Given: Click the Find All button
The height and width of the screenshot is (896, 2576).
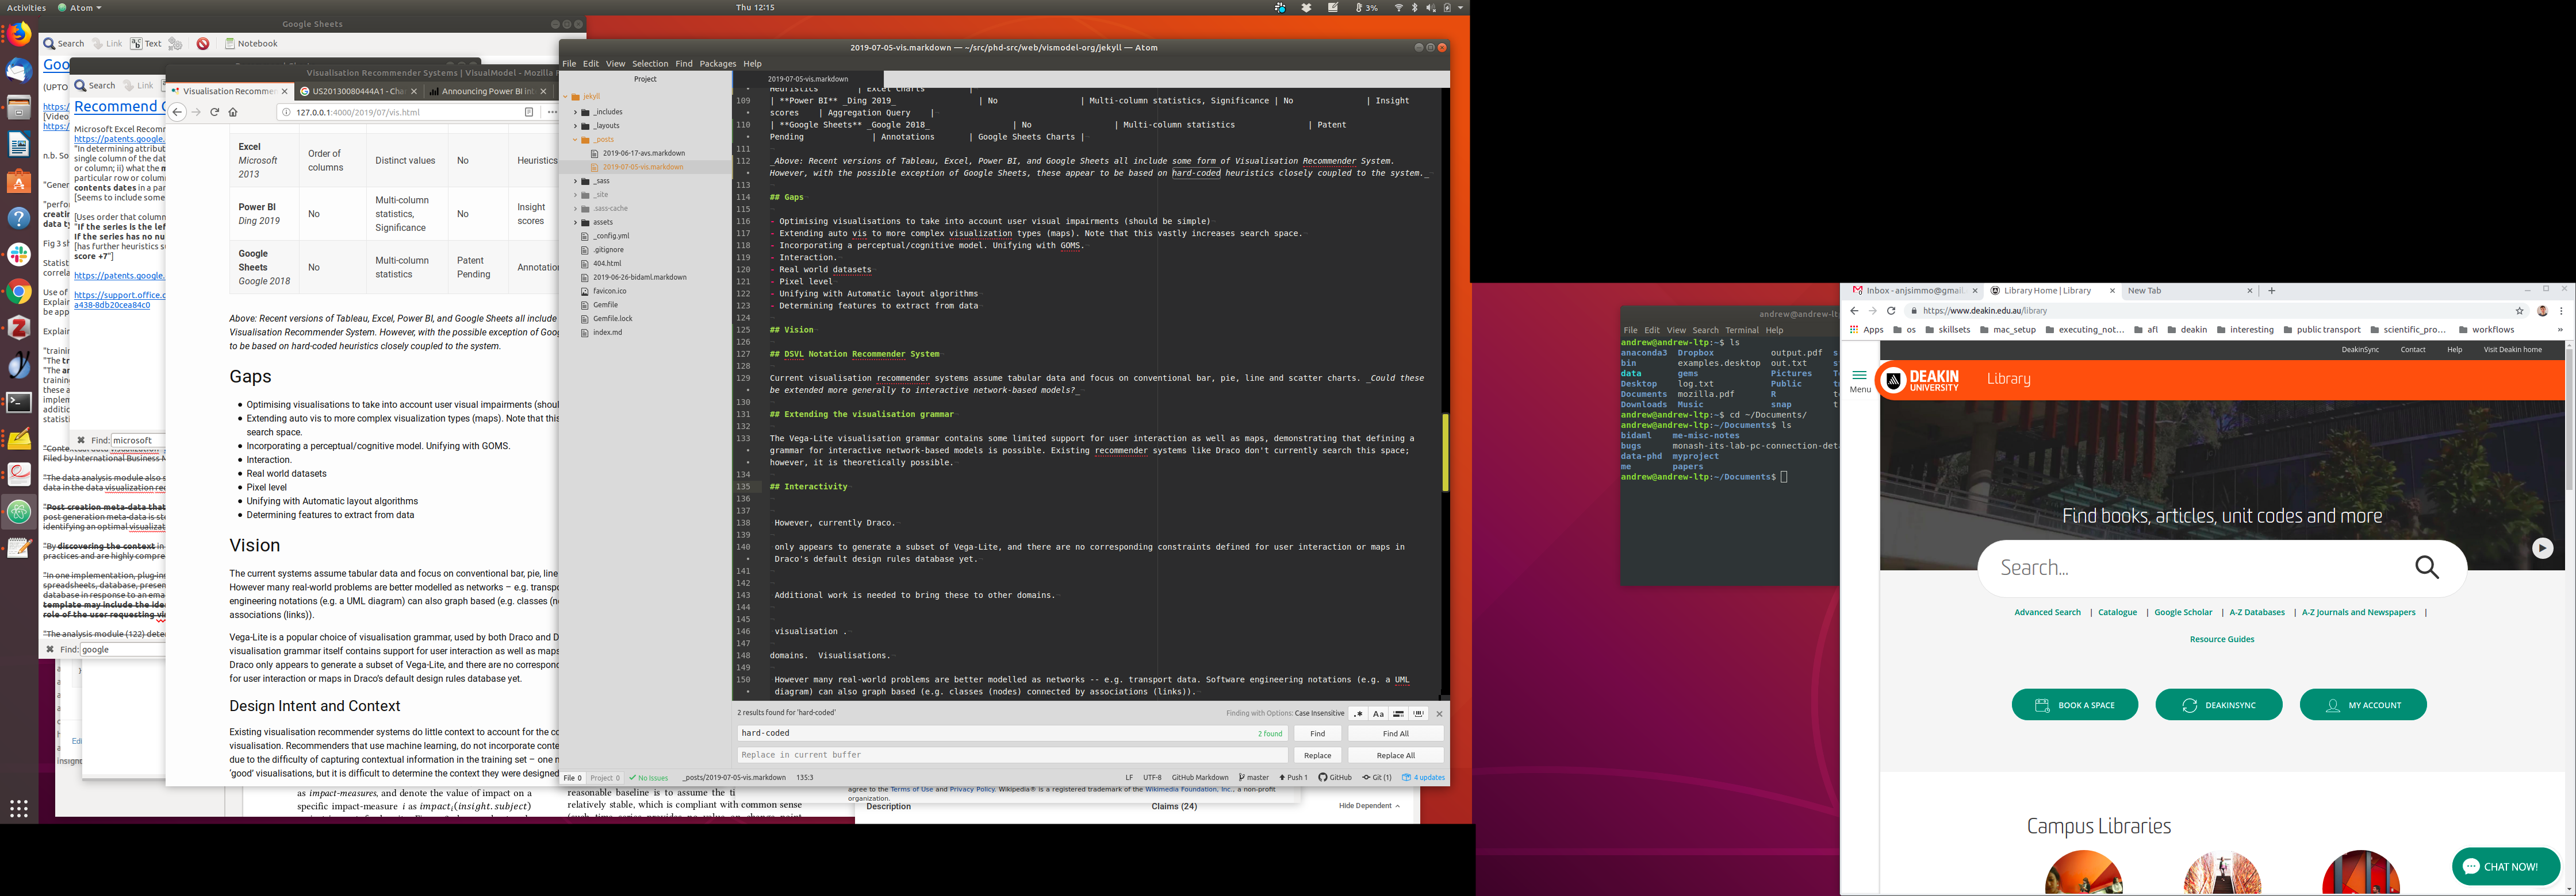Looking at the screenshot, I should (x=1395, y=733).
